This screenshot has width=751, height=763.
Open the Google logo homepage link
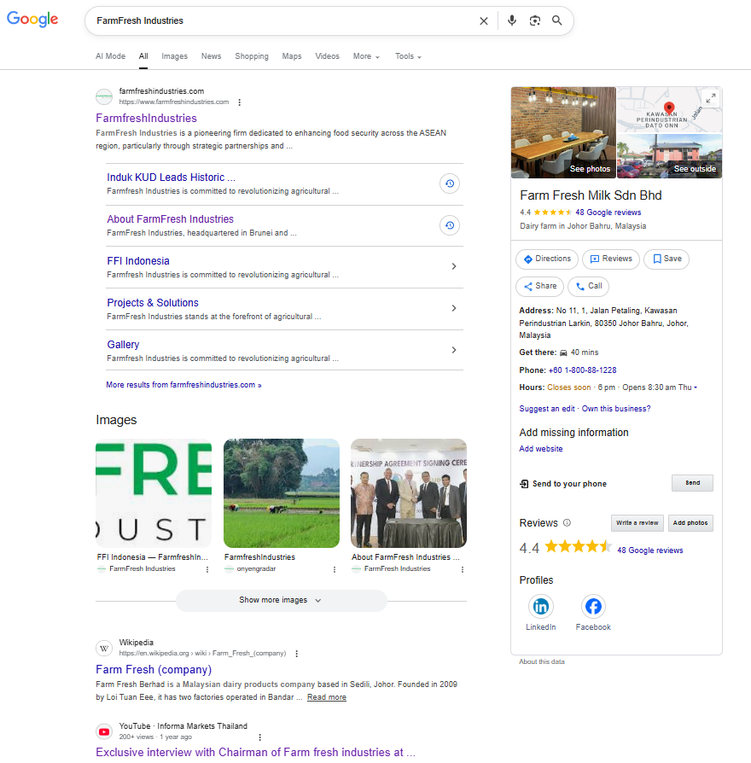[32, 20]
